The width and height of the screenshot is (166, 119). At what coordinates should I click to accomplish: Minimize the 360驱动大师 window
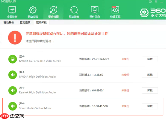click(x=162, y=2)
